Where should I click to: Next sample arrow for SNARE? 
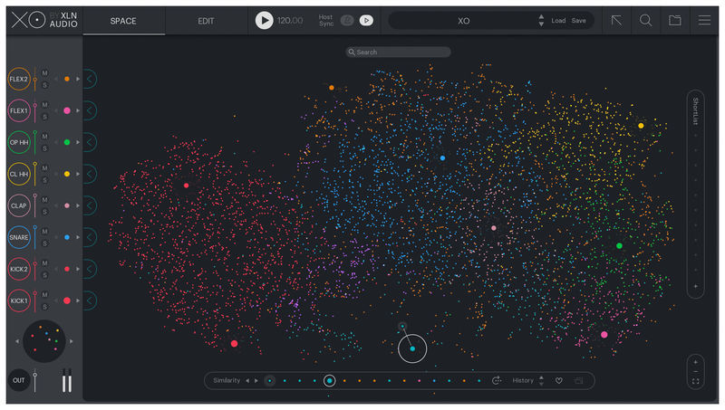(x=78, y=237)
